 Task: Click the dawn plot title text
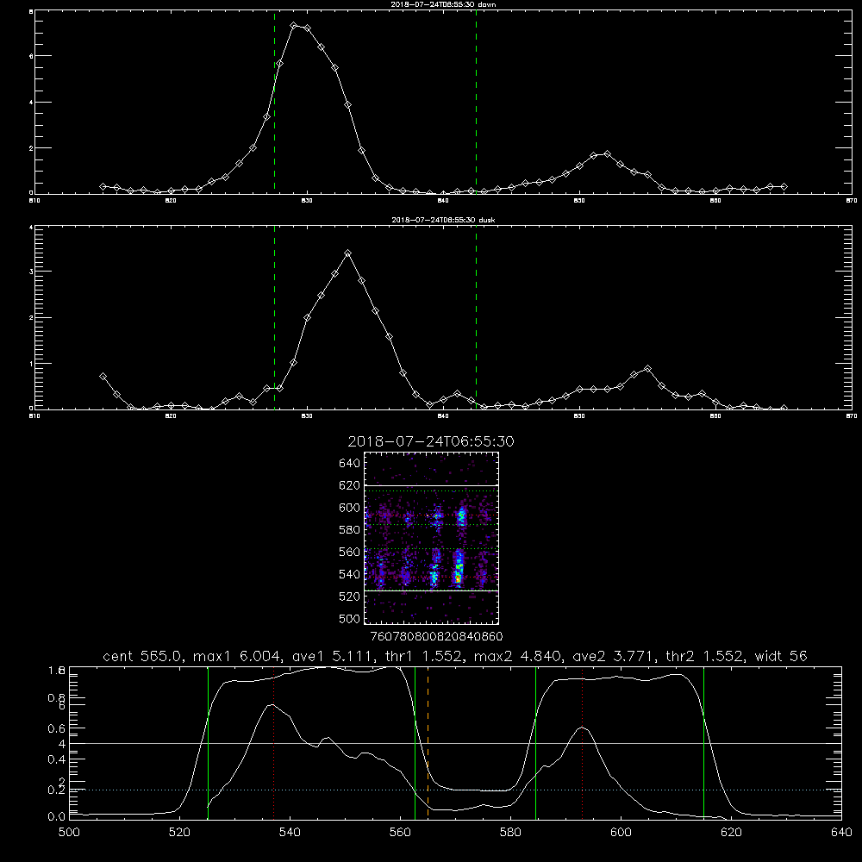(443, 4)
